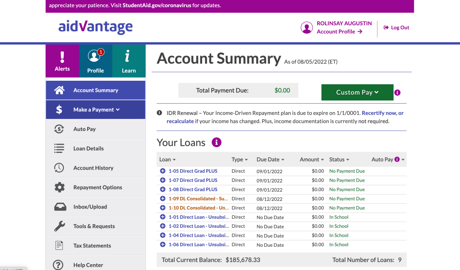Select Account Summary in the sidebar

click(x=96, y=90)
